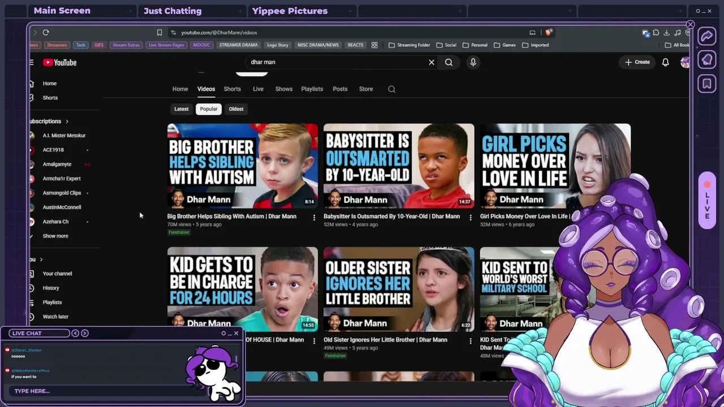The image size is (724, 407).
Task: Open the bookmark grid apps icon
Action: coord(374,45)
